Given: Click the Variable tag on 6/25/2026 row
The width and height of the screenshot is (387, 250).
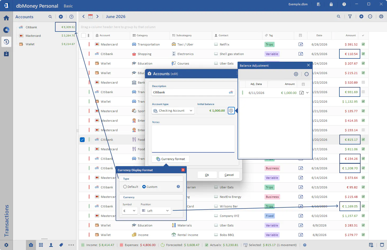Looking at the screenshot, I should pyautogui.click(x=272, y=54).
